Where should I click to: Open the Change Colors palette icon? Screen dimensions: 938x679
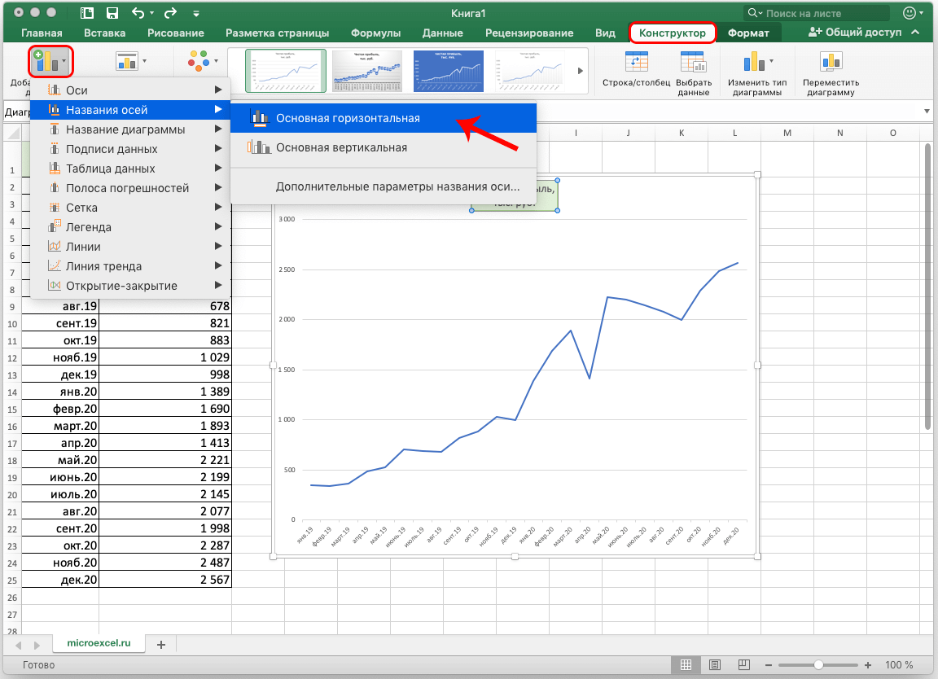(x=199, y=61)
